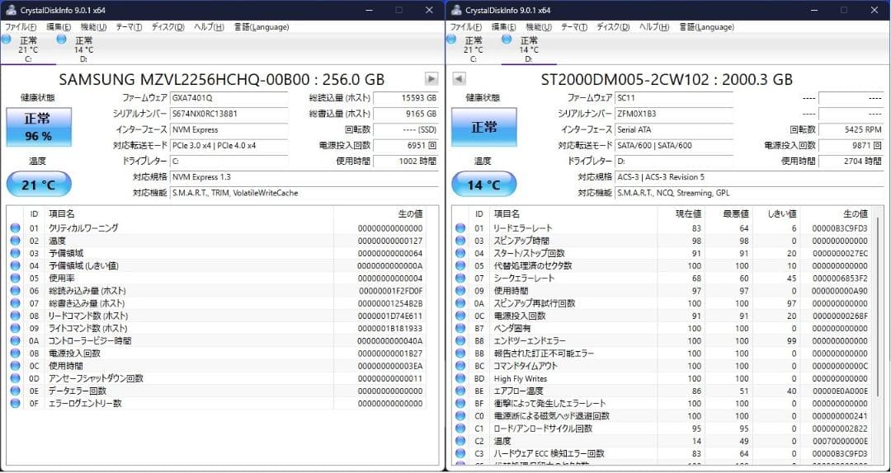
Task: Open テーマ menu in right window
Action: point(574,26)
